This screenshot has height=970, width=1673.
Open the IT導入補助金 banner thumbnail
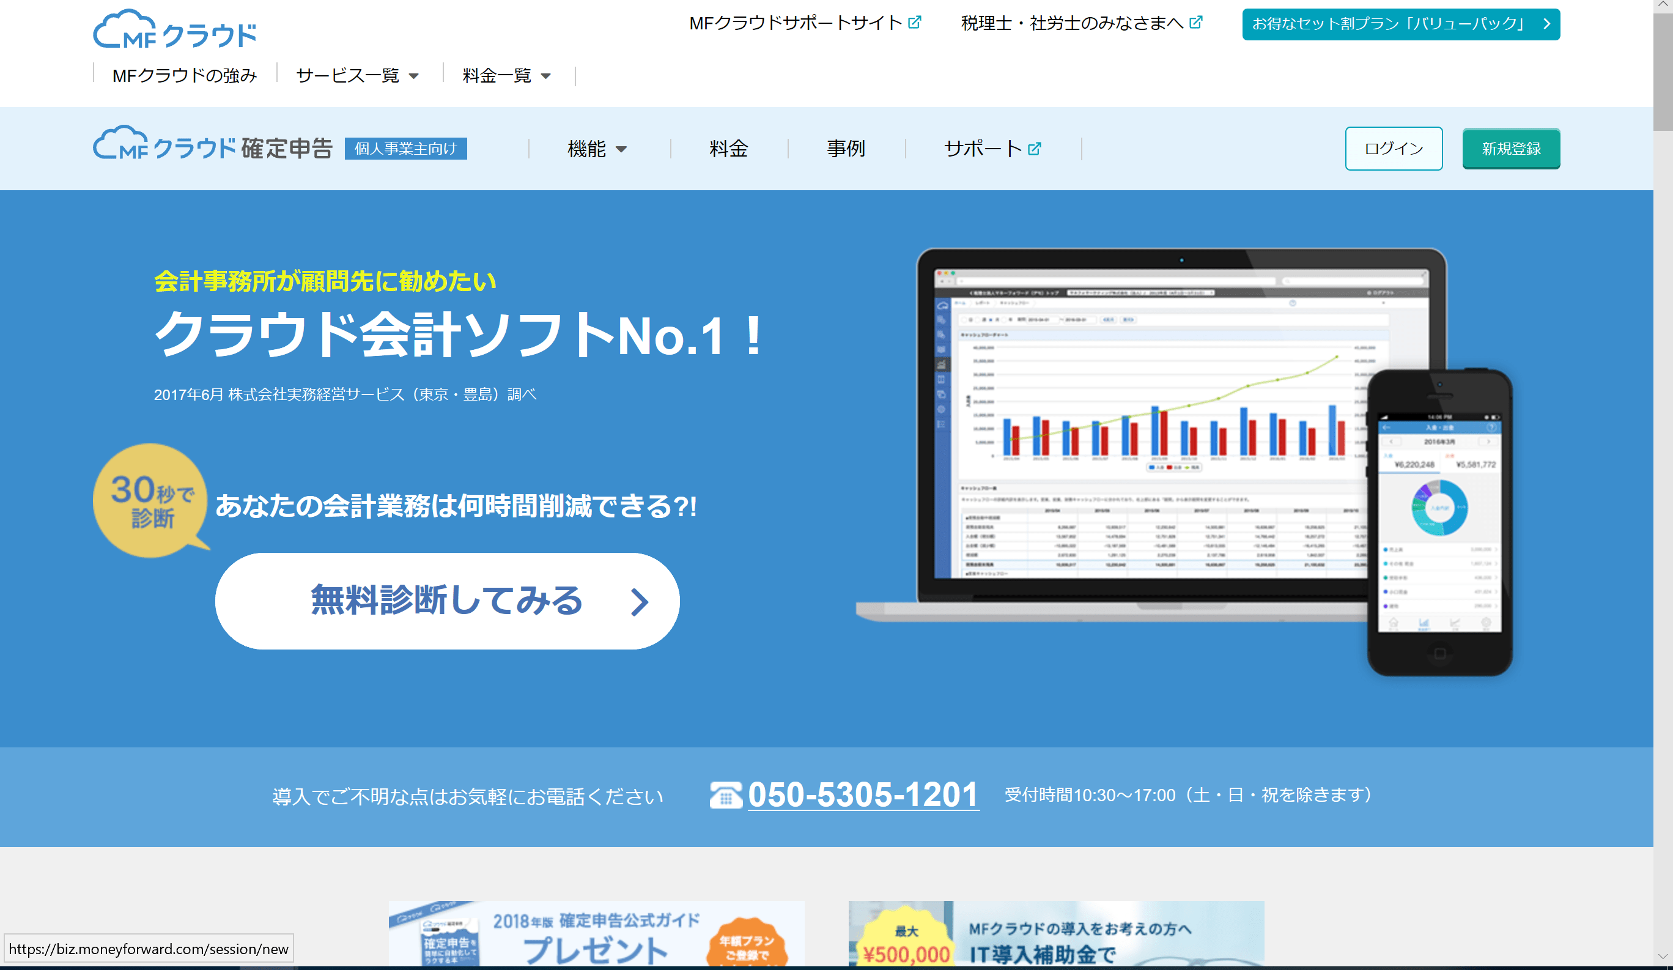[1055, 933]
